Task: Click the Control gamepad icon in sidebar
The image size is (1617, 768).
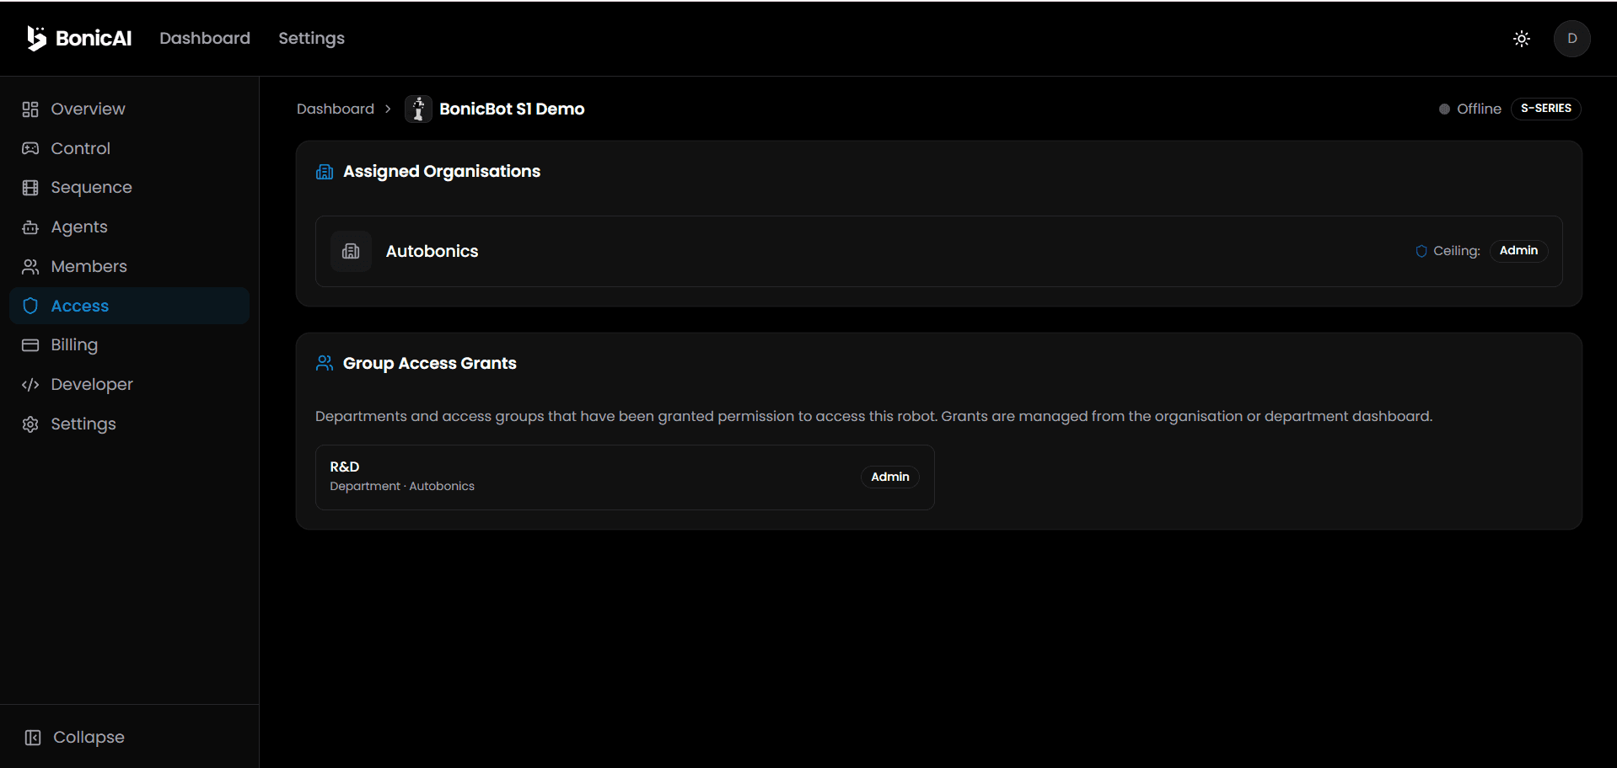Action: click(30, 148)
